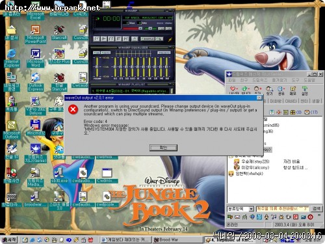Toggle Winamp's playlist window button
This screenshot has height=244, width=325.
pyautogui.click(x=168, y=29)
